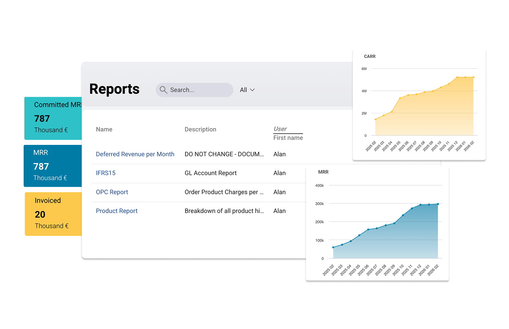Select the yellow Invoiced metric card
Screen dimensions: 509x329
tap(53, 214)
